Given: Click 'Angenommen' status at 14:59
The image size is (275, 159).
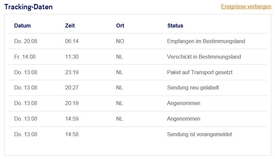Looking at the screenshot, I should (x=184, y=119).
